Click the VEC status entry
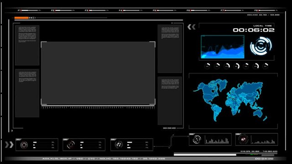Image resolution: width=292 pixels, height=164 pixels. tap(80, 159)
